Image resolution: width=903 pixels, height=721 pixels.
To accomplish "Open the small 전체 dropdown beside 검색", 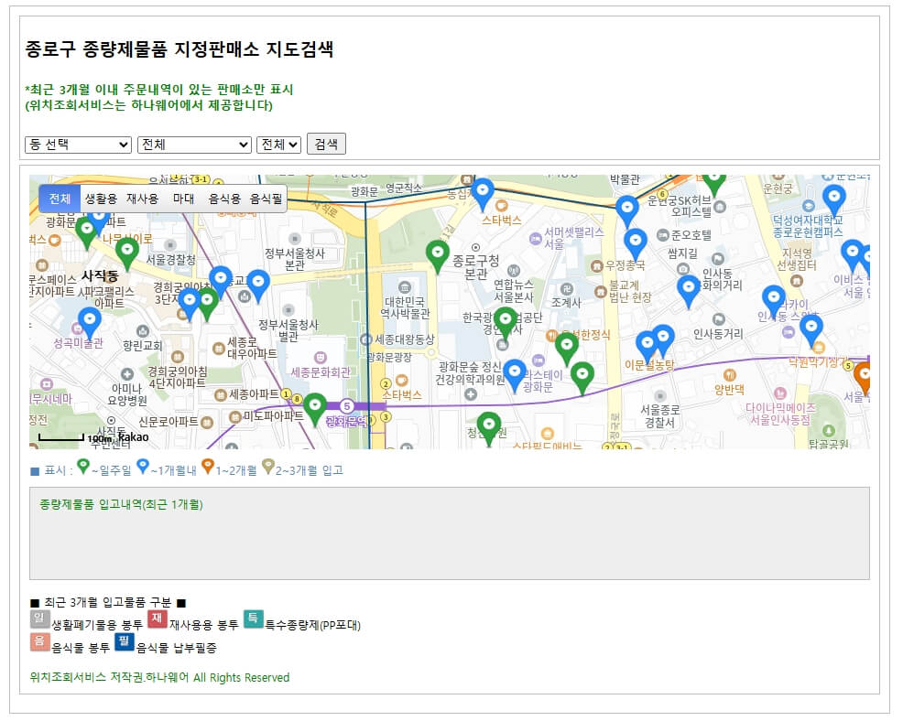I will click(x=278, y=144).
